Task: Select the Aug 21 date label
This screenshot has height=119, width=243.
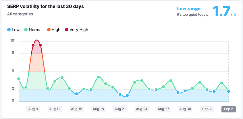Action: (120, 109)
